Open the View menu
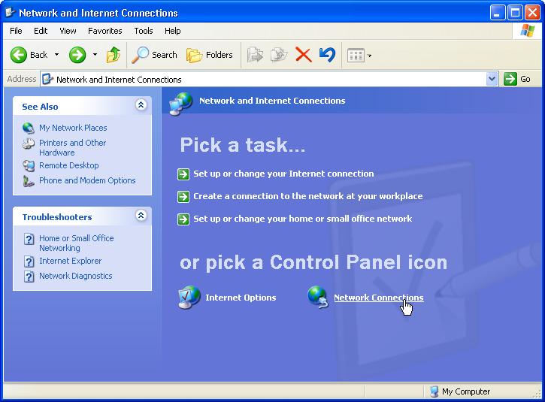Image resolution: width=545 pixels, height=402 pixels. (x=68, y=31)
